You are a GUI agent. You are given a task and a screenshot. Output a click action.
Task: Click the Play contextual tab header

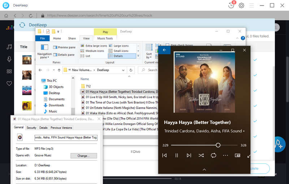(x=105, y=32)
